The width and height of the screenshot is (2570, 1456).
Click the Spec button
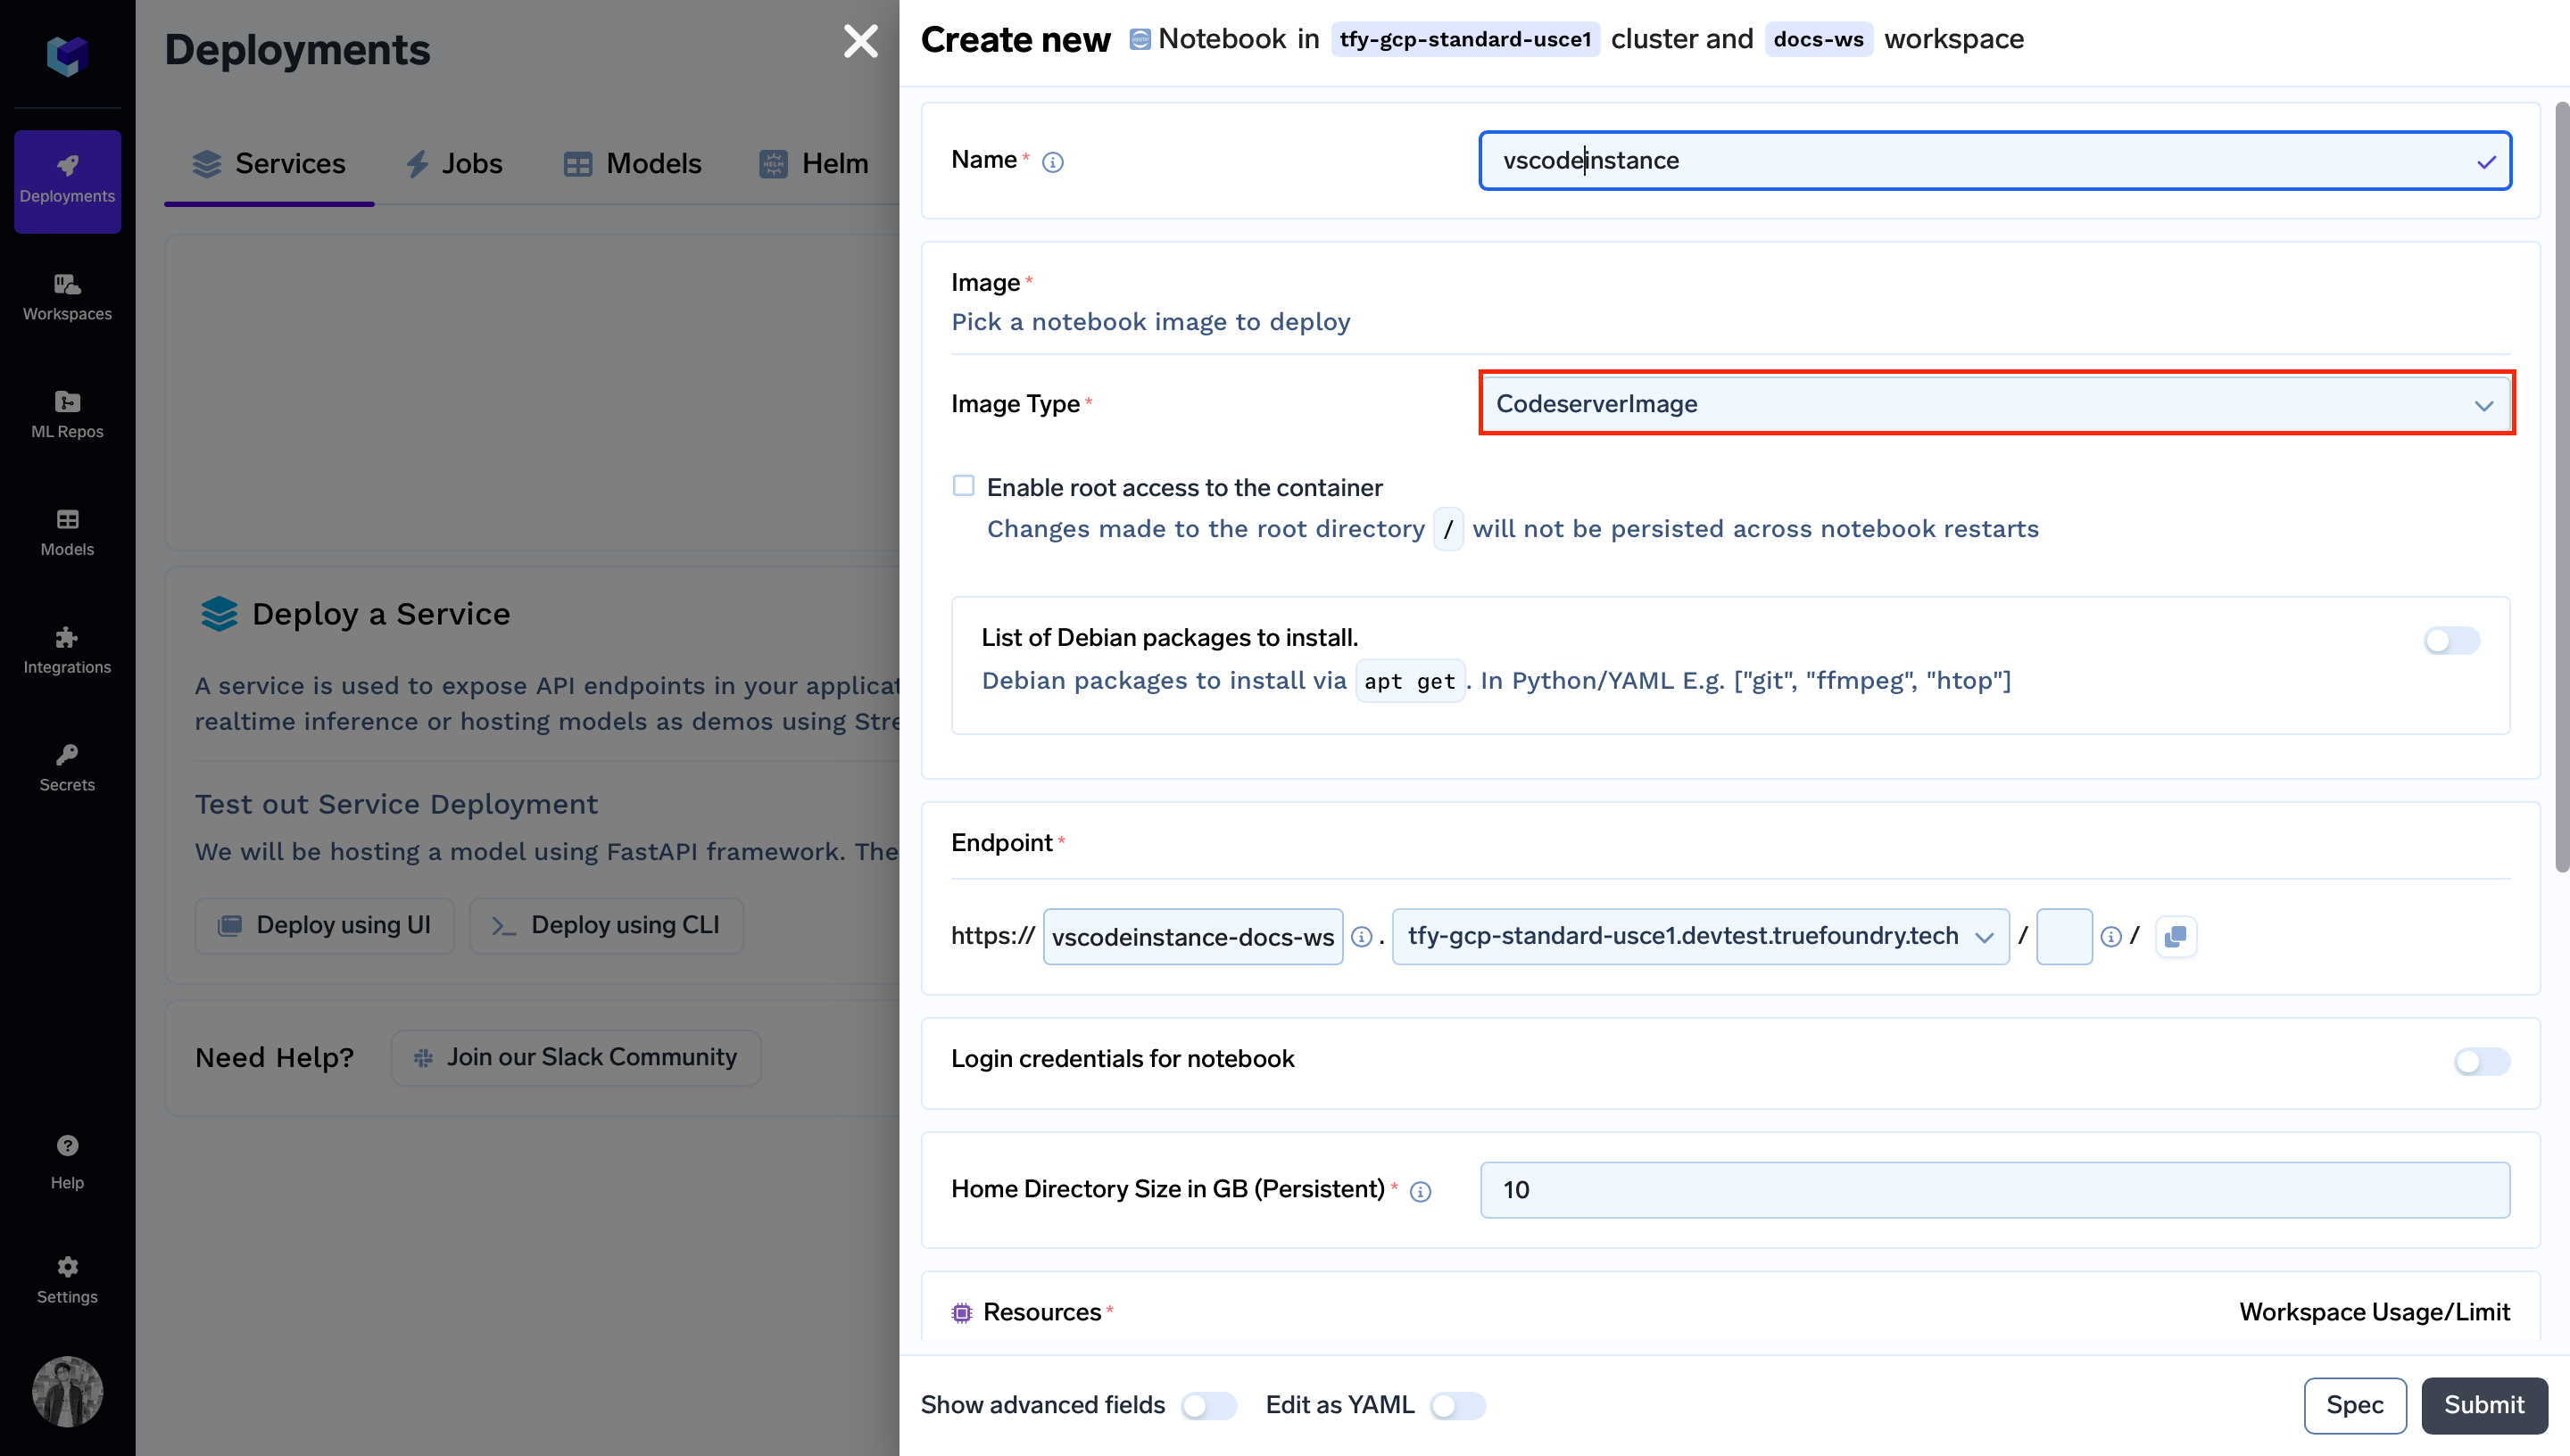click(2354, 1405)
